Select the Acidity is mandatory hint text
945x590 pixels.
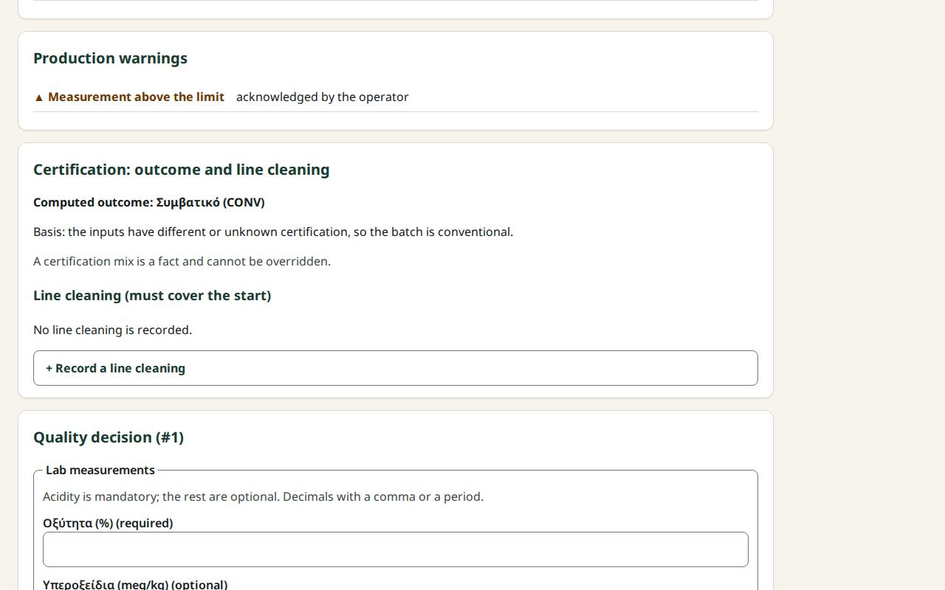(x=263, y=496)
